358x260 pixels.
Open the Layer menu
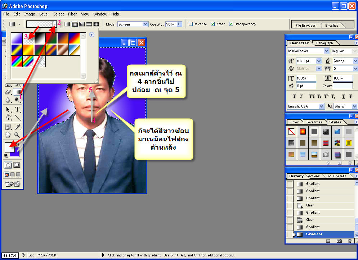[44, 14]
